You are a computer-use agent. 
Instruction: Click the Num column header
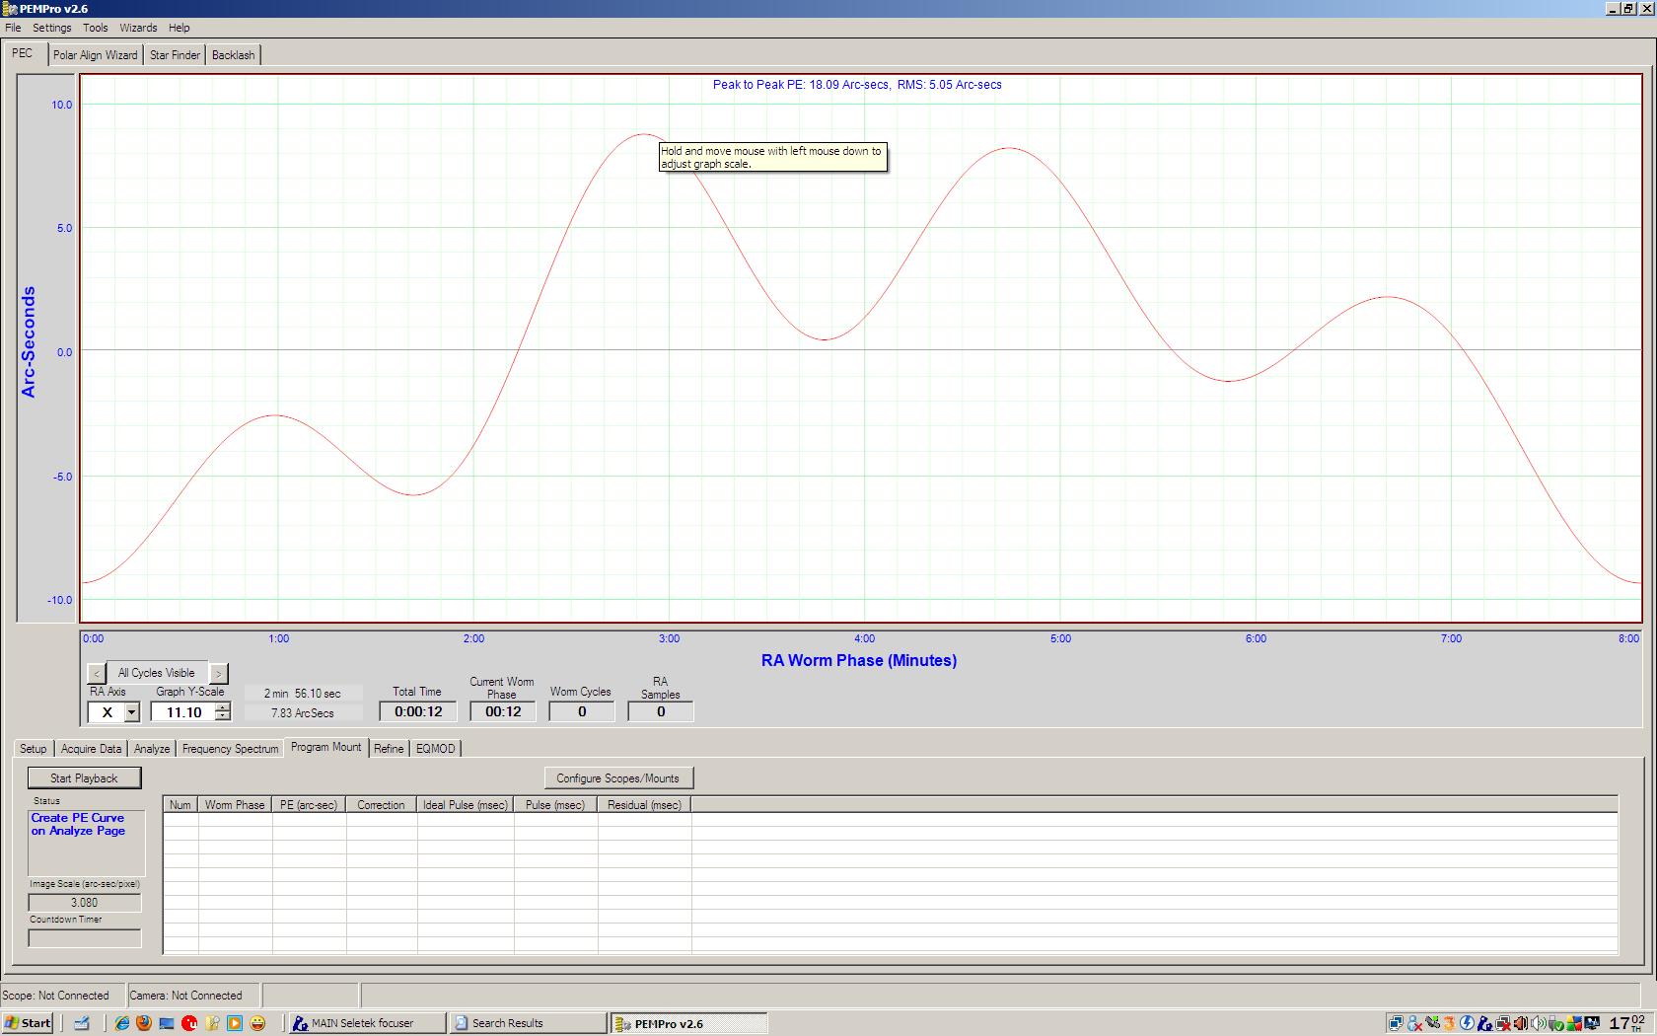180,805
